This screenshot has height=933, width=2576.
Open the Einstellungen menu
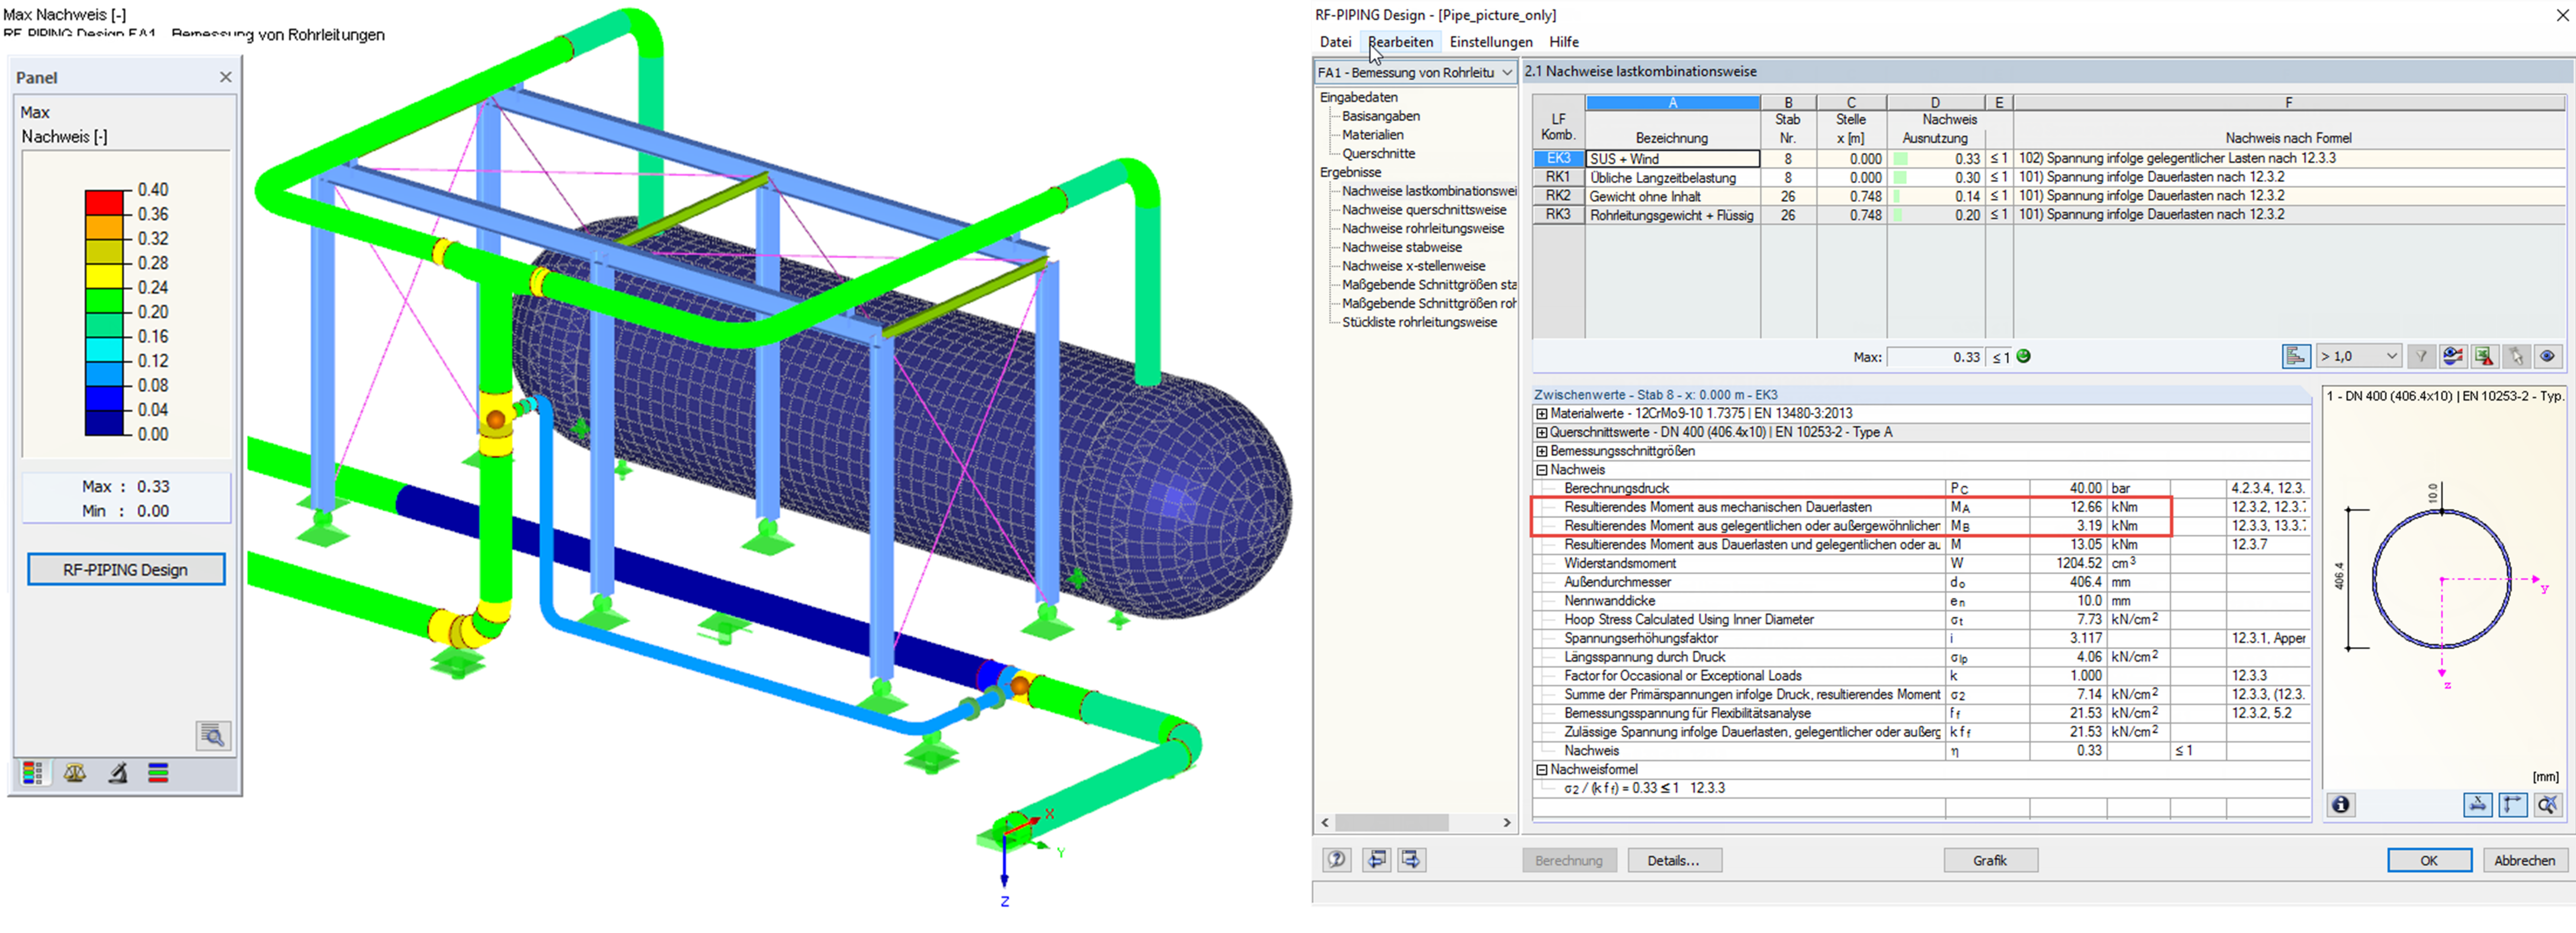coord(1490,42)
